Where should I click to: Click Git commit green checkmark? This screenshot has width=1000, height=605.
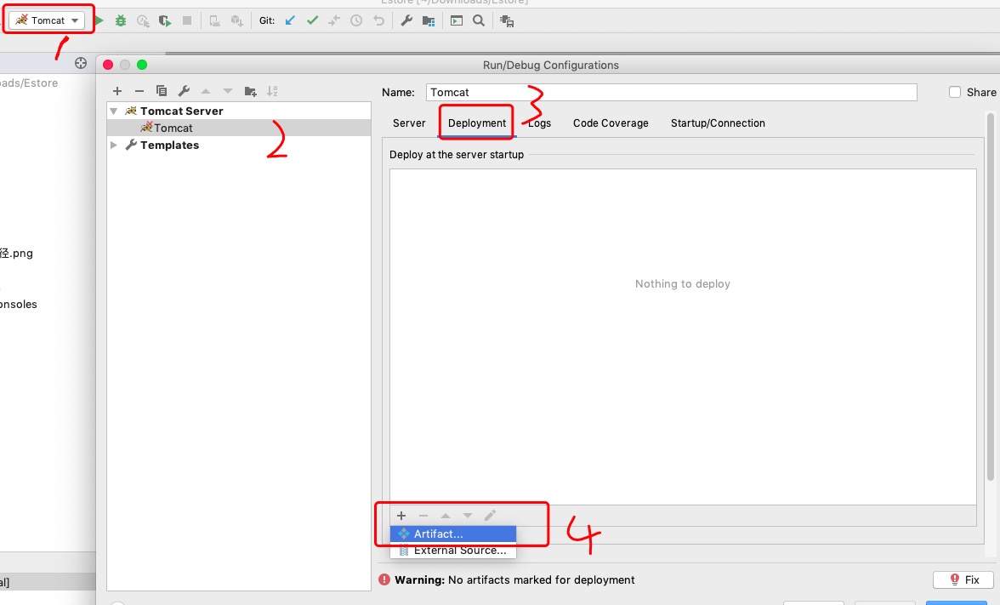pyautogui.click(x=312, y=20)
